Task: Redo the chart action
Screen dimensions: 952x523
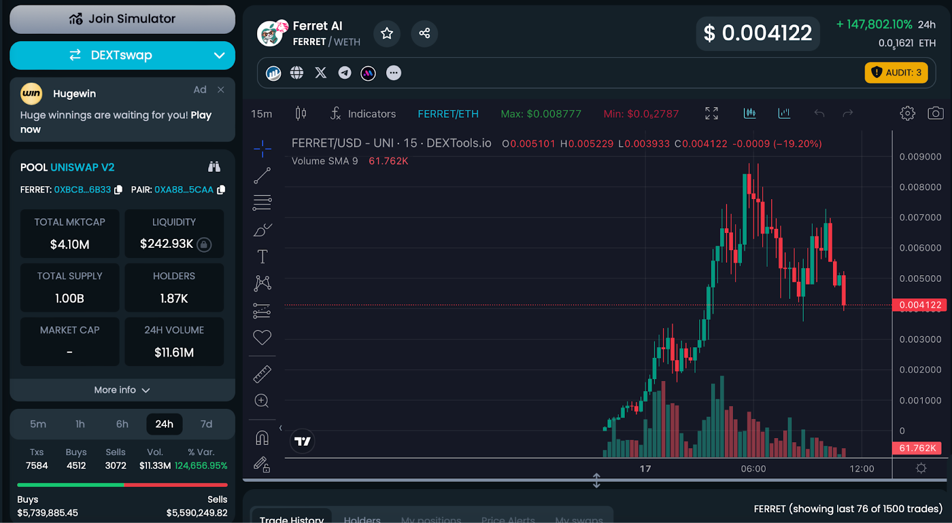Action: coord(848,113)
